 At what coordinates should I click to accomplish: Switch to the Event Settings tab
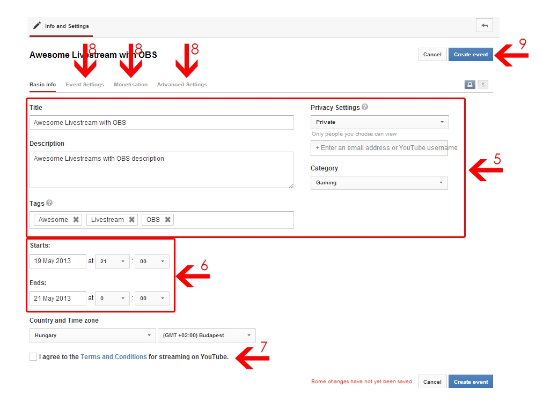tap(84, 85)
